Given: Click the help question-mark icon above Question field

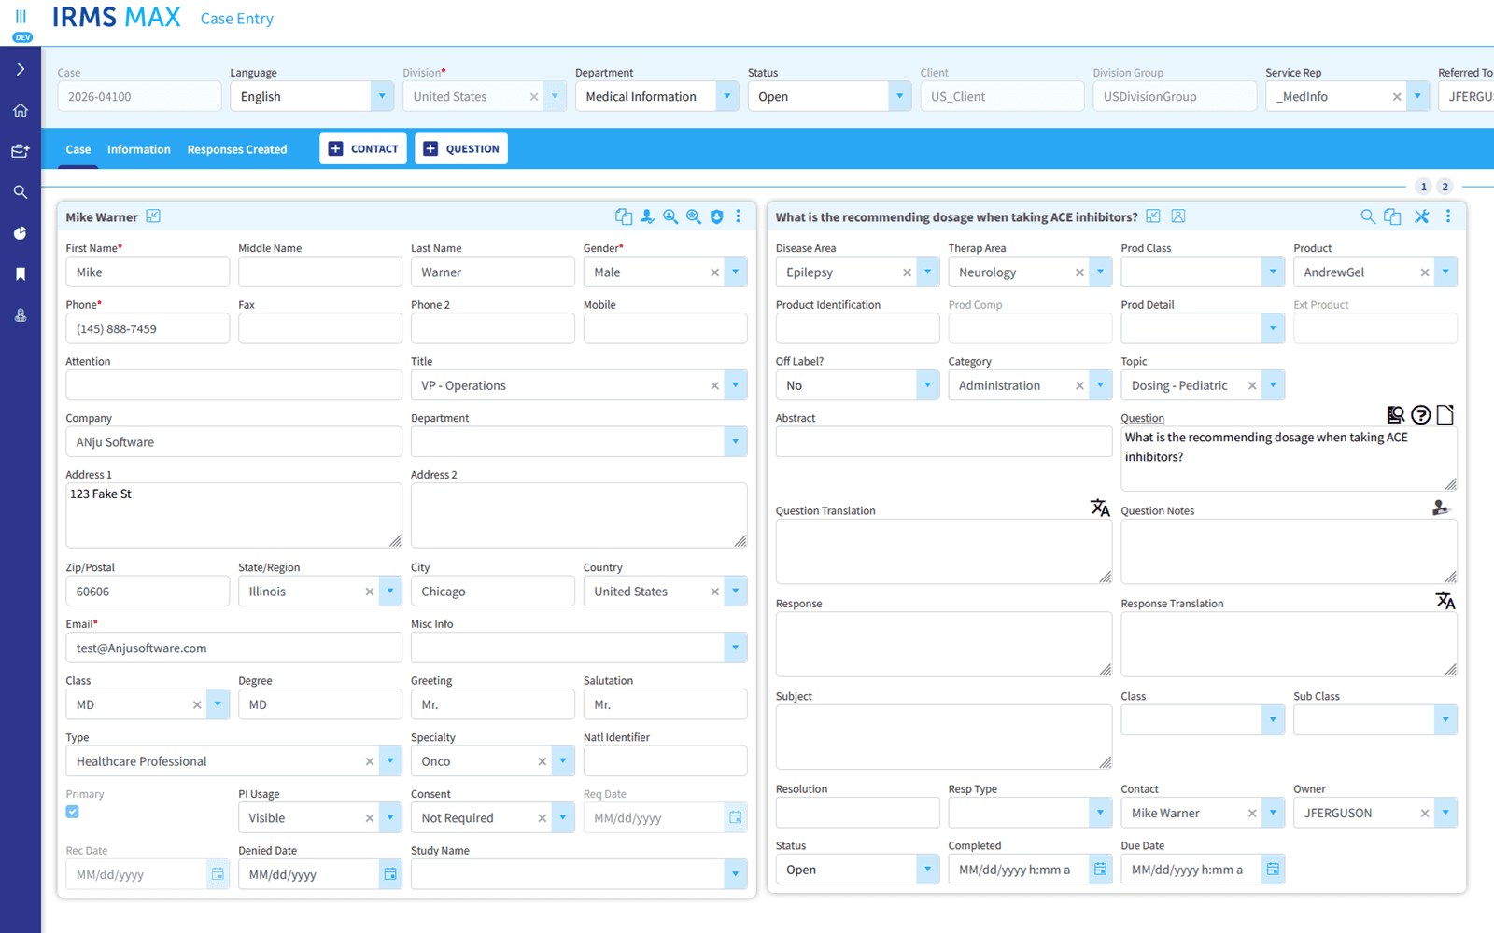Looking at the screenshot, I should 1420,415.
